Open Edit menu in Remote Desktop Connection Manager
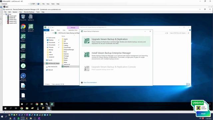This screenshot has width=213, height=120. tap(10, 12)
